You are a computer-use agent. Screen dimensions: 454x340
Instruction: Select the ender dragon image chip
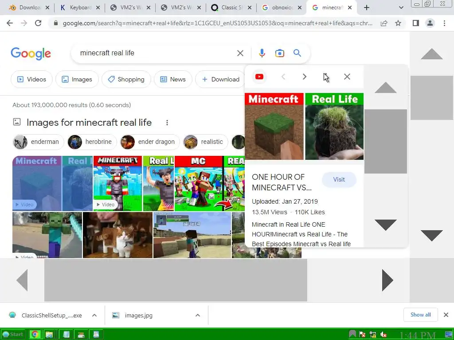(x=150, y=142)
